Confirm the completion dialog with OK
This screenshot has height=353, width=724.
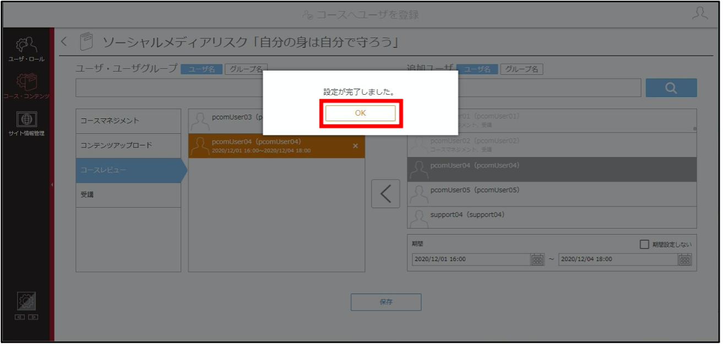360,113
